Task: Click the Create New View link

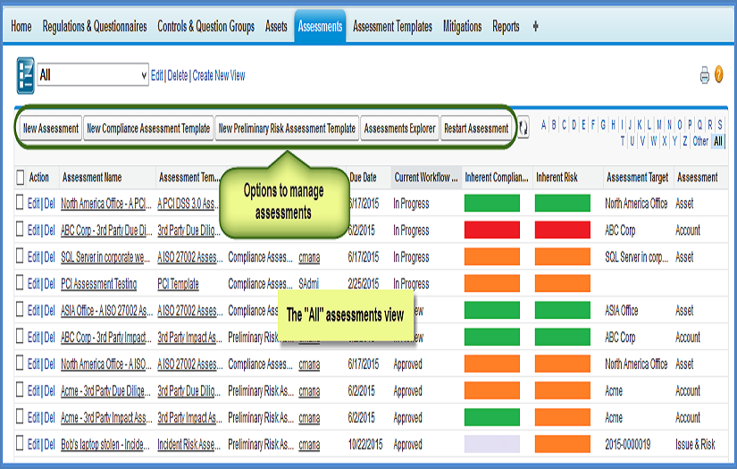Action: [219, 75]
